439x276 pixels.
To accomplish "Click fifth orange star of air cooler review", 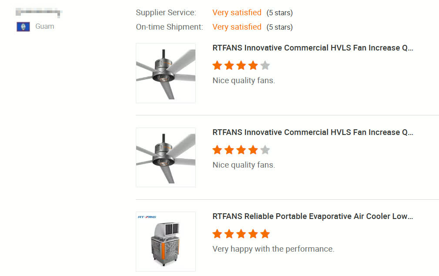I will [265, 234].
